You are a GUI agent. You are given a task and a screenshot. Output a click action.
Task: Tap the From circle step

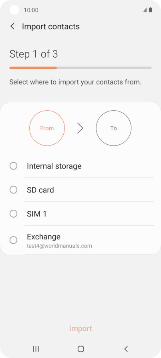click(x=47, y=128)
